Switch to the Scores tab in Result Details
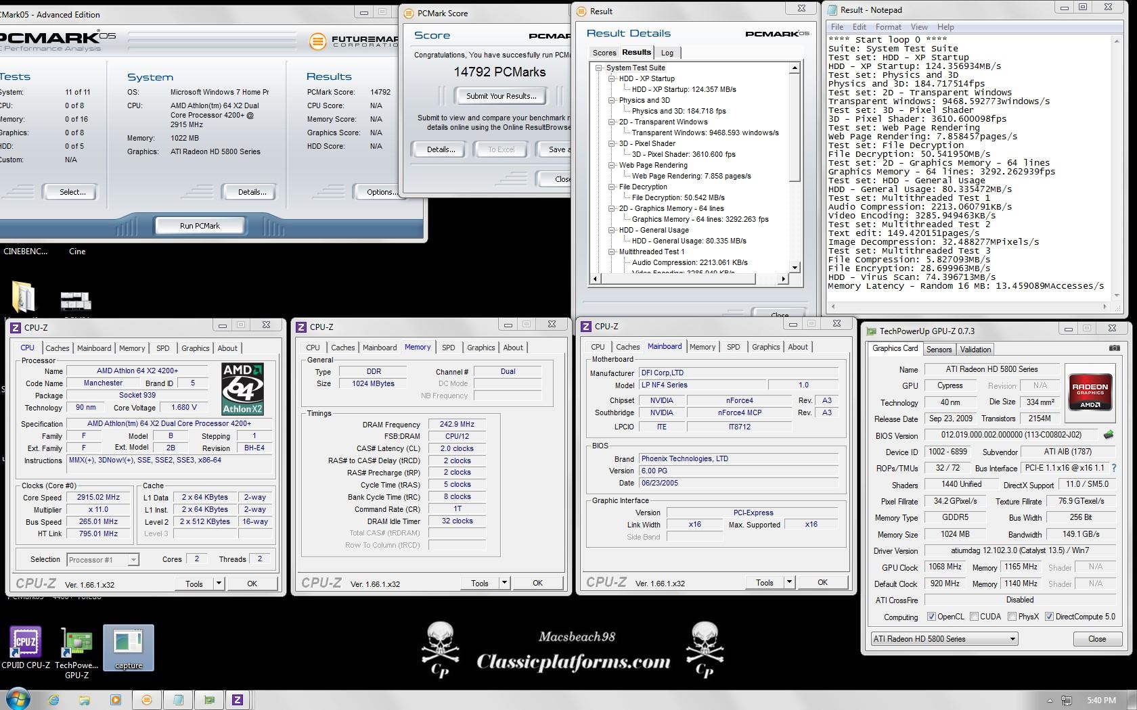 coord(604,53)
